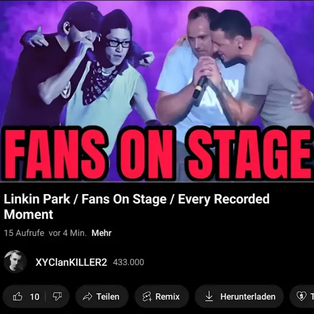Screen dimensions: 314x314
Task: Click the thumbs-down dislike icon
Action: [57, 297]
